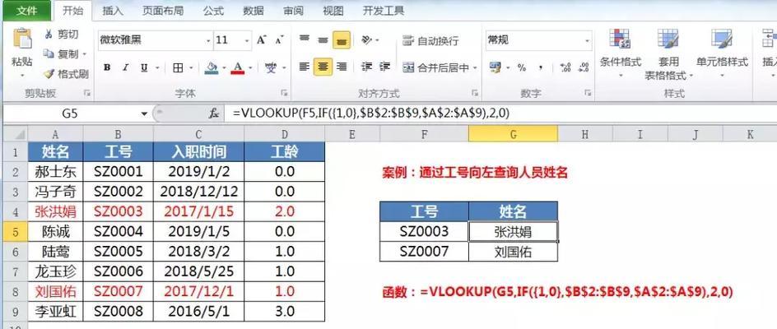This screenshot has width=777, height=329.
Task: Click the phonetic guide (文) icon
Action: point(271,67)
